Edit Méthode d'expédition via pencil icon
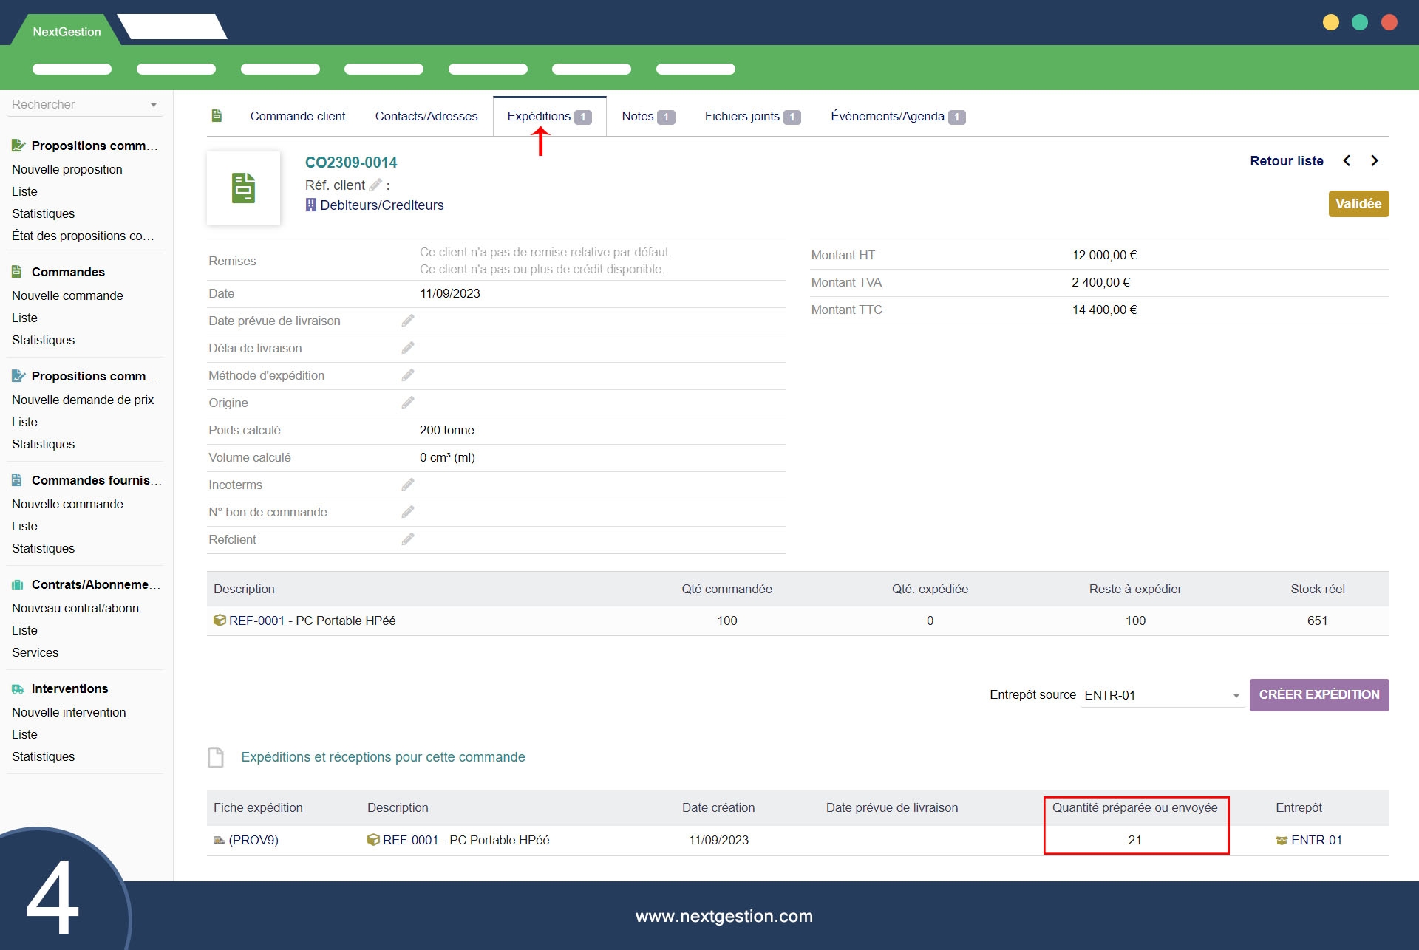This screenshot has height=950, width=1419. (408, 375)
